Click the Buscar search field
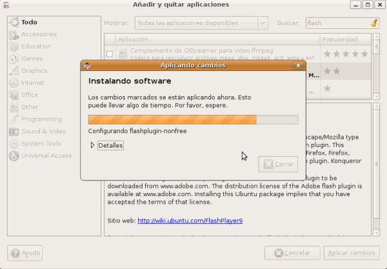Viewport: 387px width, 269px height. pyautogui.click(x=336, y=23)
